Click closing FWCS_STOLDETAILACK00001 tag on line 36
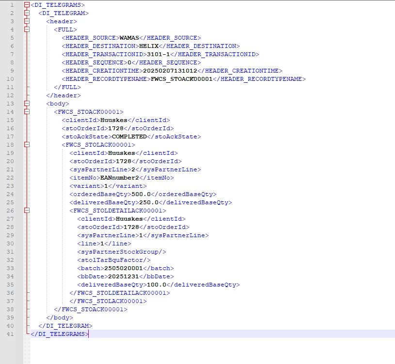Screen dimensions: 395x364 click(x=120, y=293)
